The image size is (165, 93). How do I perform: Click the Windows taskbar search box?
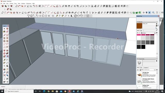point(19,91)
